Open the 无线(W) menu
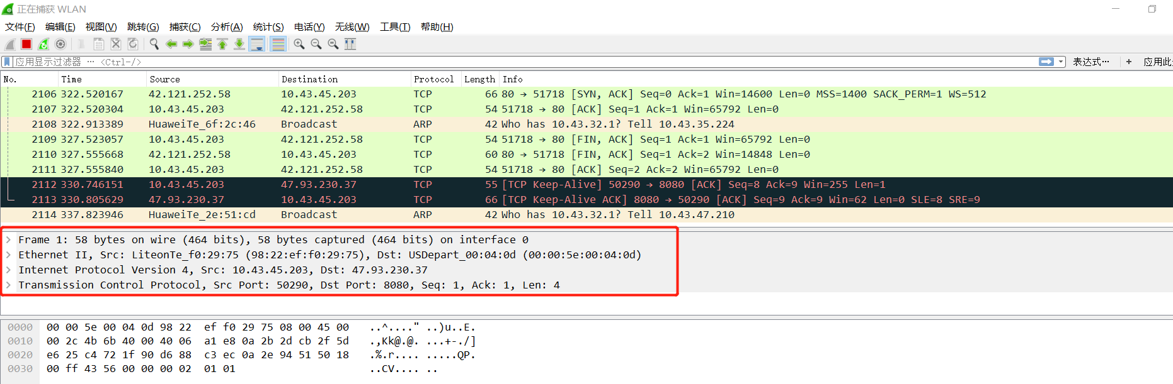 point(352,26)
